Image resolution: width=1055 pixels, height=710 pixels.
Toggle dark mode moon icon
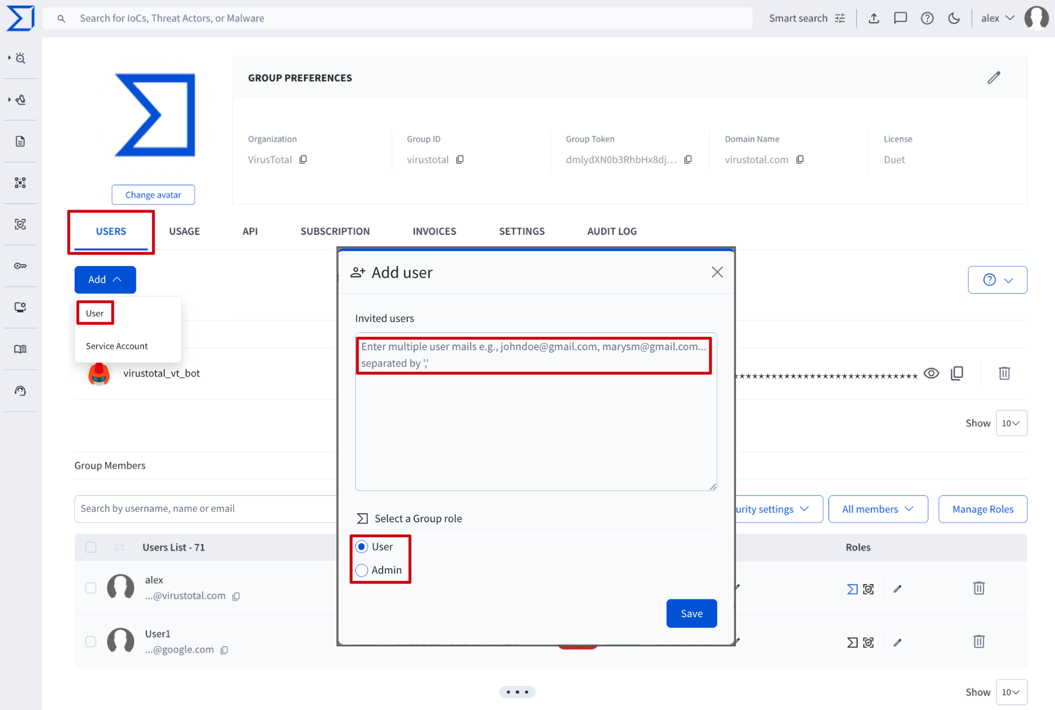click(954, 18)
